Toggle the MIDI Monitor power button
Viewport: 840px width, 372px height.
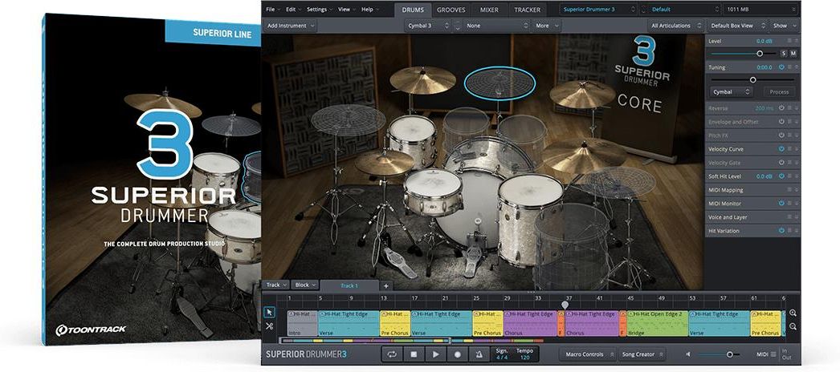pyautogui.click(x=781, y=204)
